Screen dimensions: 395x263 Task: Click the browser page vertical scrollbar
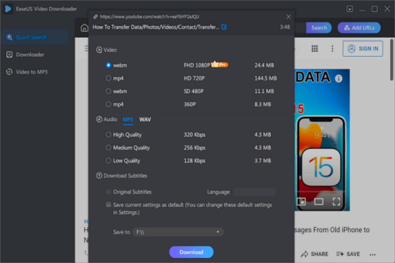click(392, 59)
